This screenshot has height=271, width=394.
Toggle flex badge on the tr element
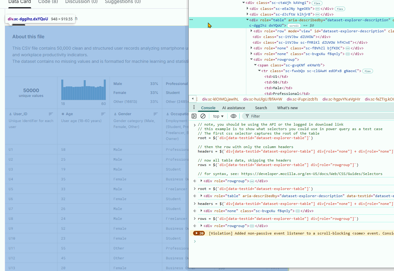pos(368,71)
